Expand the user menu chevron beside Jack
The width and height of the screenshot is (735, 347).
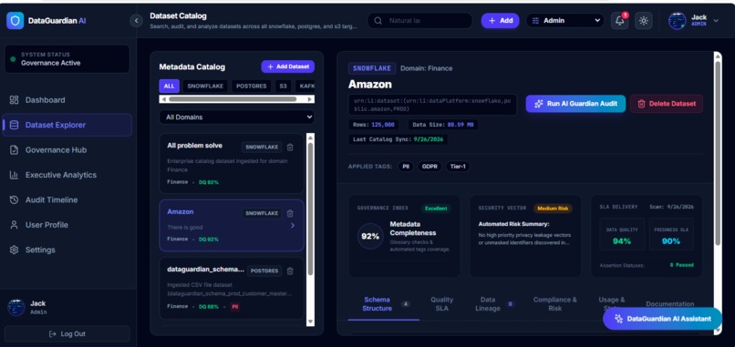pyautogui.click(x=716, y=21)
